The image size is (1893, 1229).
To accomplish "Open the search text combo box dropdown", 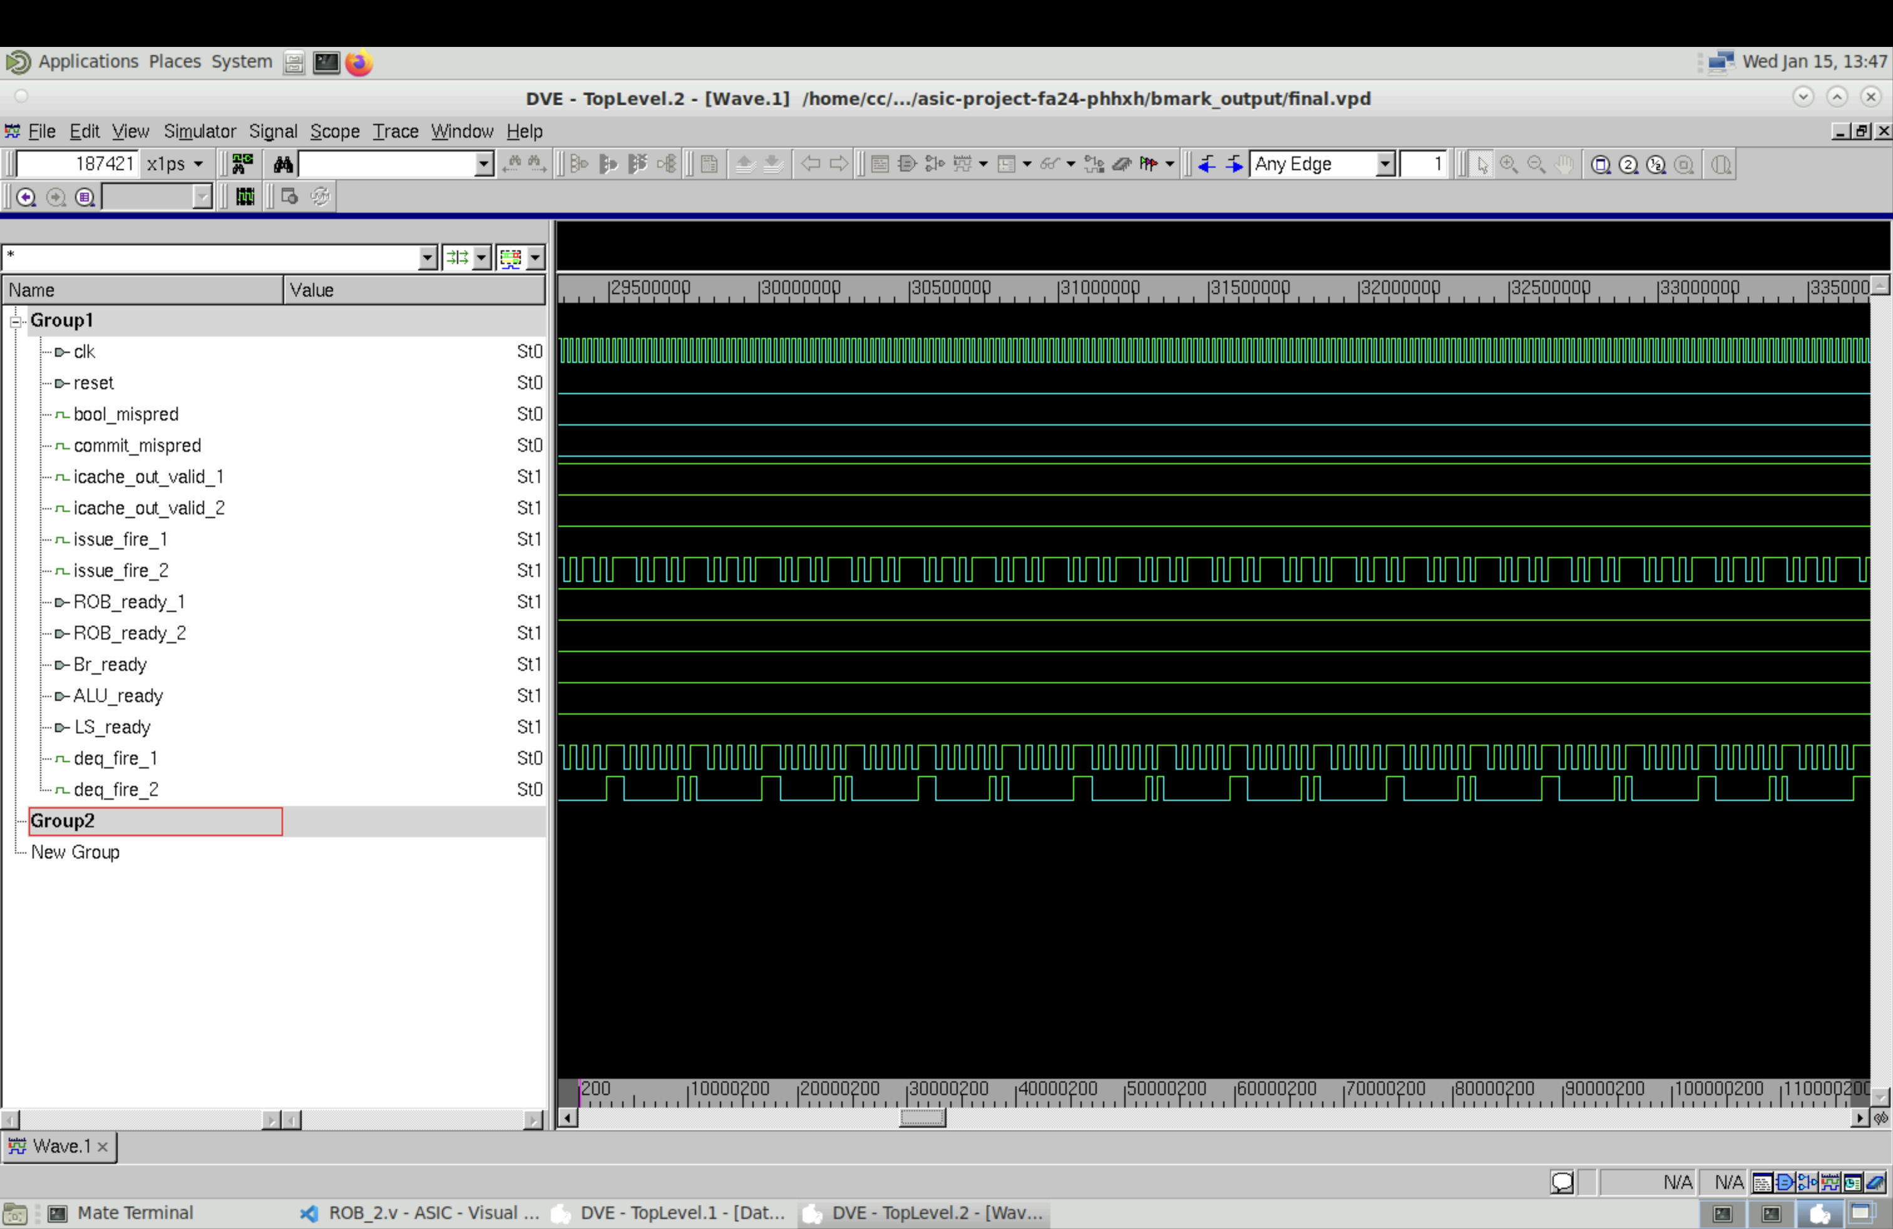I will point(484,165).
